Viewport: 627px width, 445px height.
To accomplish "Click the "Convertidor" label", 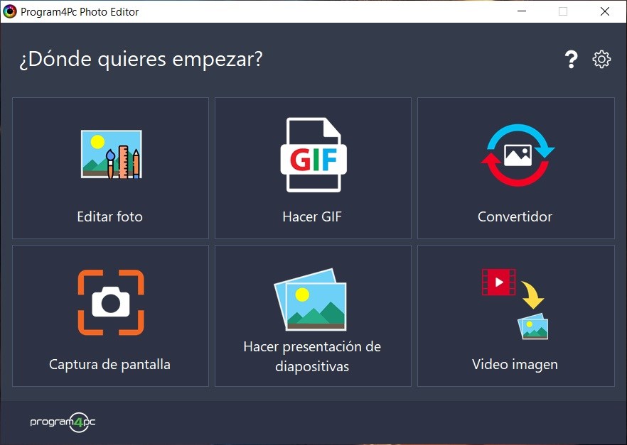I will [x=515, y=216].
